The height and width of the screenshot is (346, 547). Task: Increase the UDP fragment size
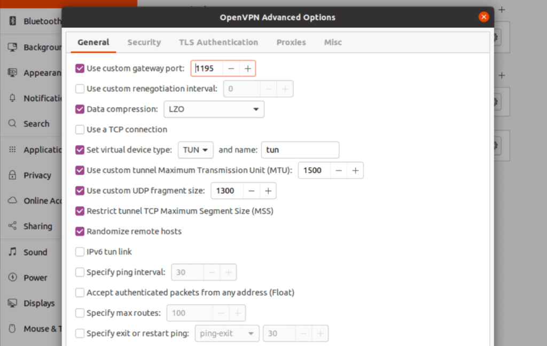(x=268, y=191)
